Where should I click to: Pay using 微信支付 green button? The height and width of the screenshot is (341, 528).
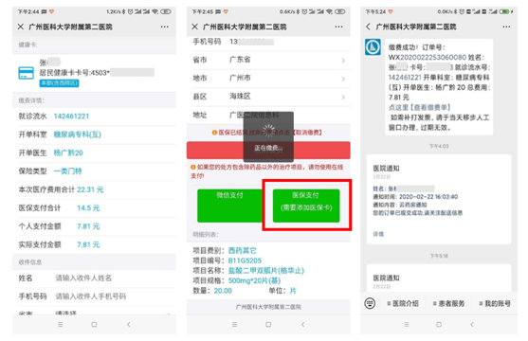pos(229,206)
